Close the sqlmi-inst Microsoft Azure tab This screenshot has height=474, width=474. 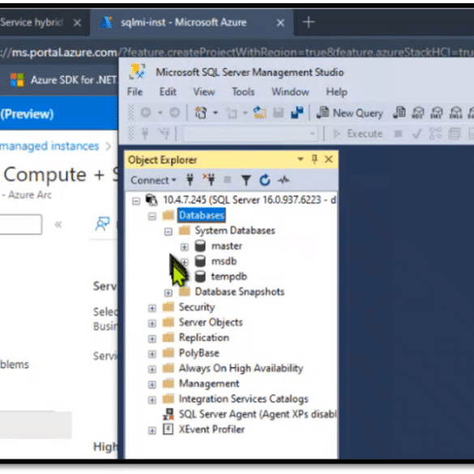click(x=280, y=23)
